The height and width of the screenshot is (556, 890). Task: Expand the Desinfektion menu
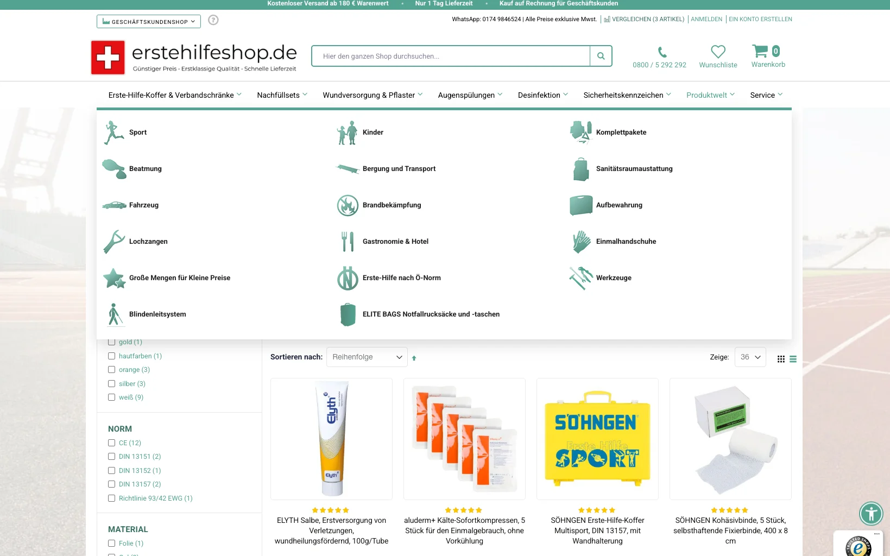pyautogui.click(x=543, y=95)
